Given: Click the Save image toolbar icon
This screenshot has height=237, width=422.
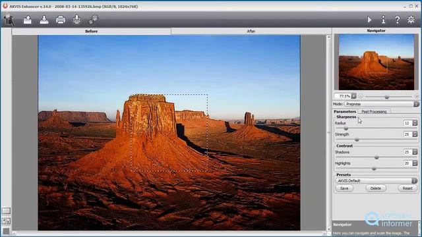Looking at the screenshot, I should [44, 20].
